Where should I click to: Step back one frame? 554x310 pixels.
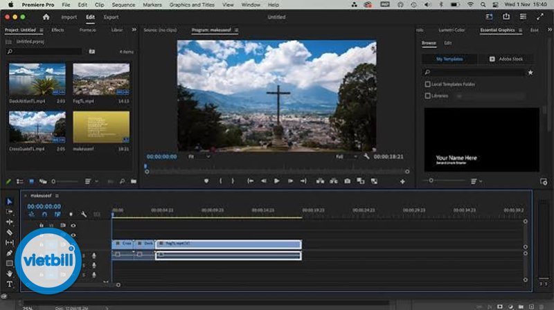pyautogui.click(x=264, y=181)
